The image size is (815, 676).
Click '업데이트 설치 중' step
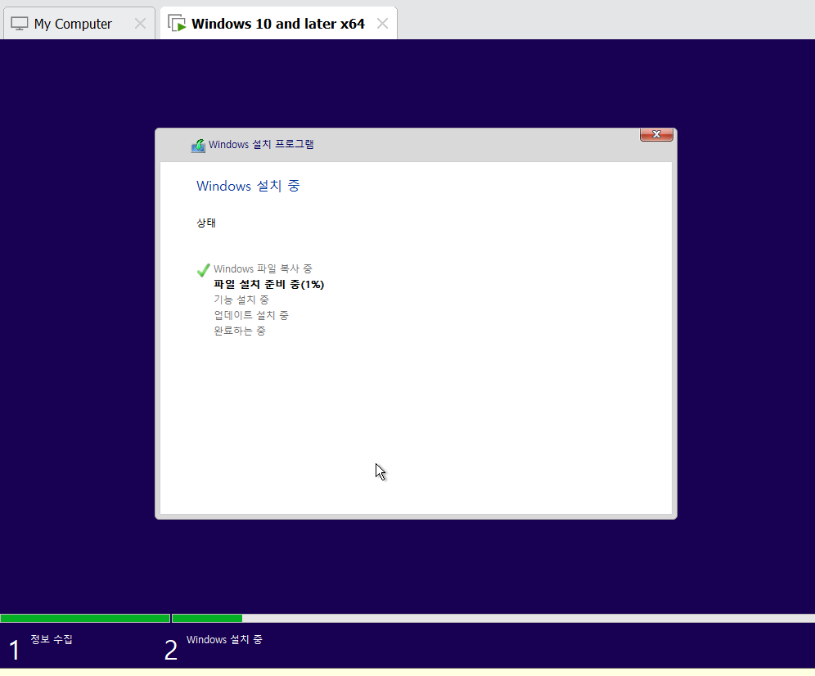click(x=251, y=315)
